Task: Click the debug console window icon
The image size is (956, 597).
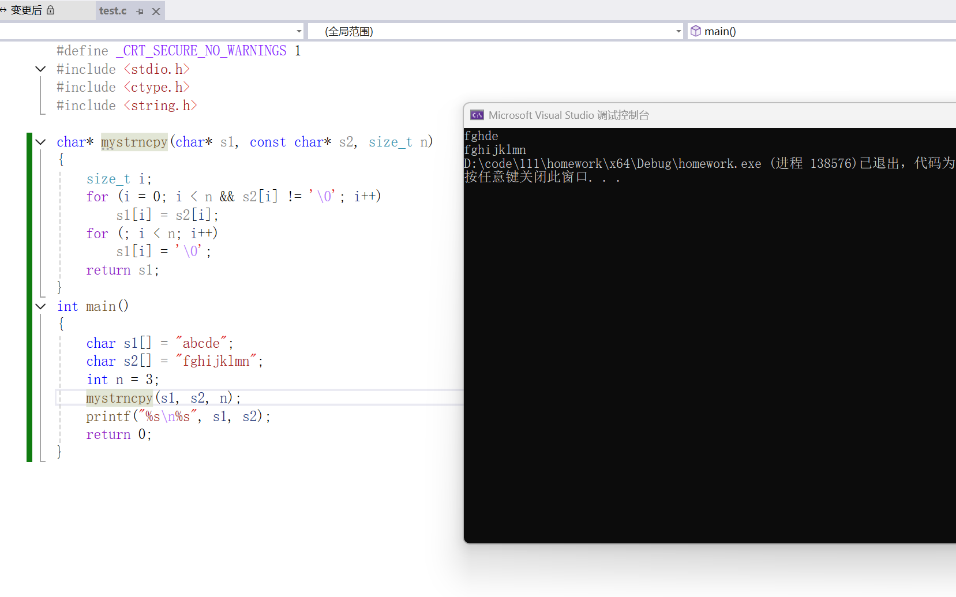Action: pos(477,115)
